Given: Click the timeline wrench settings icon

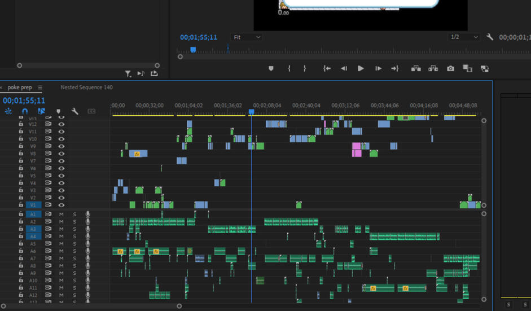Looking at the screenshot, I should [x=74, y=112].
